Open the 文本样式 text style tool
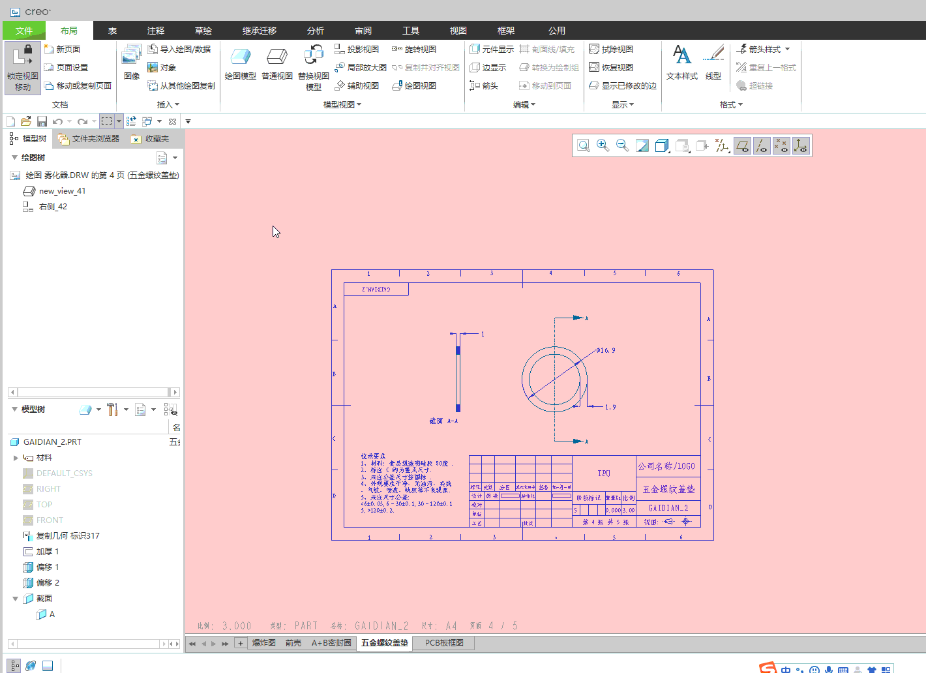 tap(682, 63)
